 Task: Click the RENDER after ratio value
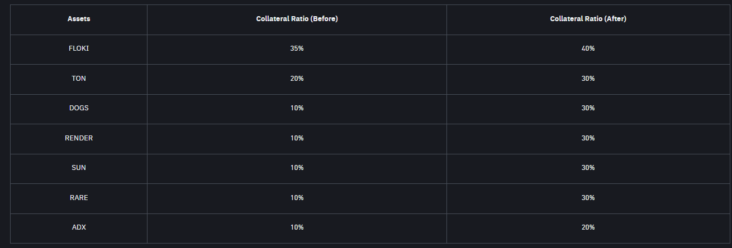pos(588,138)
